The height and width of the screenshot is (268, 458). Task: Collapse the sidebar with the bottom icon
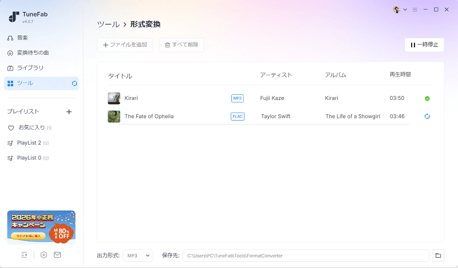(x=24, y=255)
